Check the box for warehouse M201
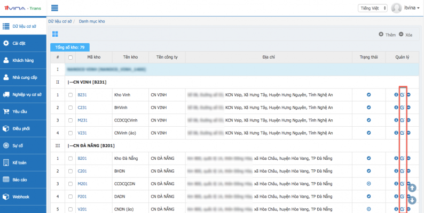 point(70,184)
